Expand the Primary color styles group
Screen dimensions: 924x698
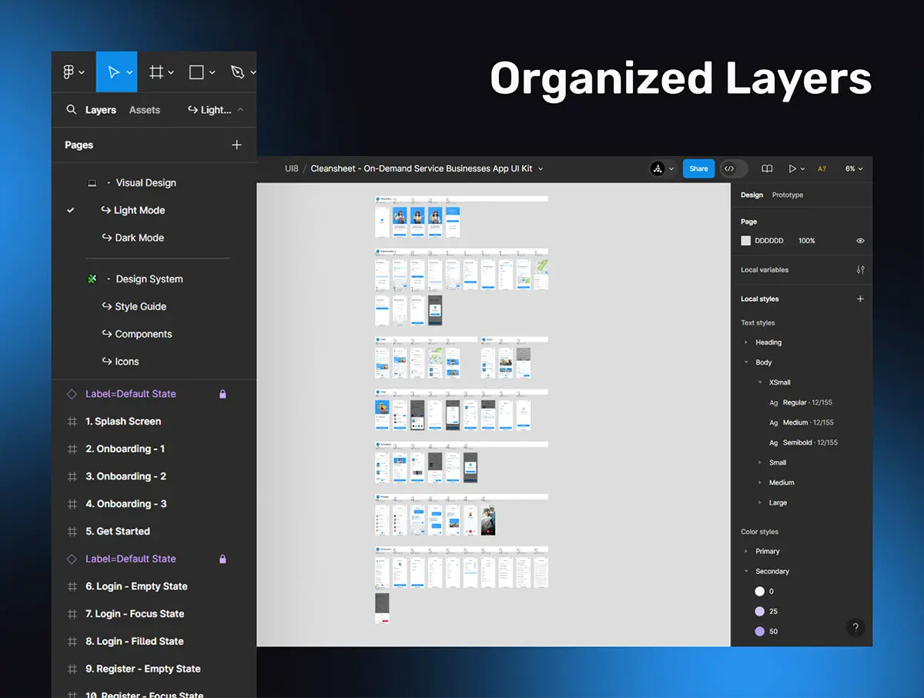pos(745,552)
